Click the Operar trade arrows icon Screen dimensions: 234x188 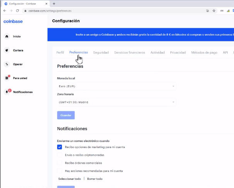tap(7, 64)
